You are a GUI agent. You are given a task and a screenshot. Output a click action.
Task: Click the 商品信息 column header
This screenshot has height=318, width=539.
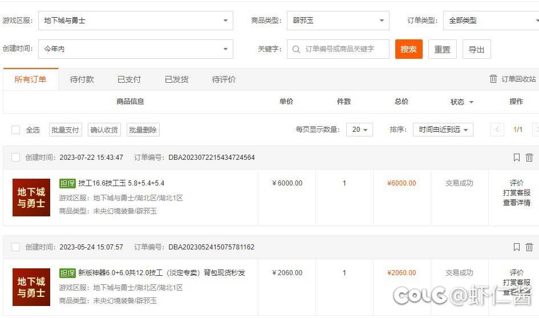tap(130, 102)
